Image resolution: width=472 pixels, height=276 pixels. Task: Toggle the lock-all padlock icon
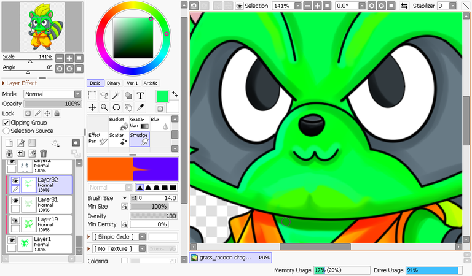pos(57,113)
